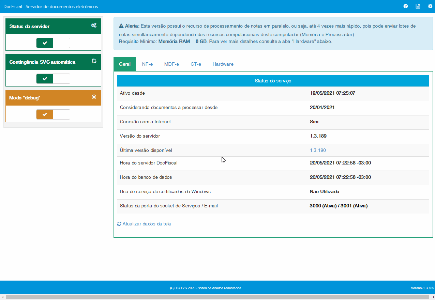
Task: Click the Versão do servidor label
Action: [140, 136]
